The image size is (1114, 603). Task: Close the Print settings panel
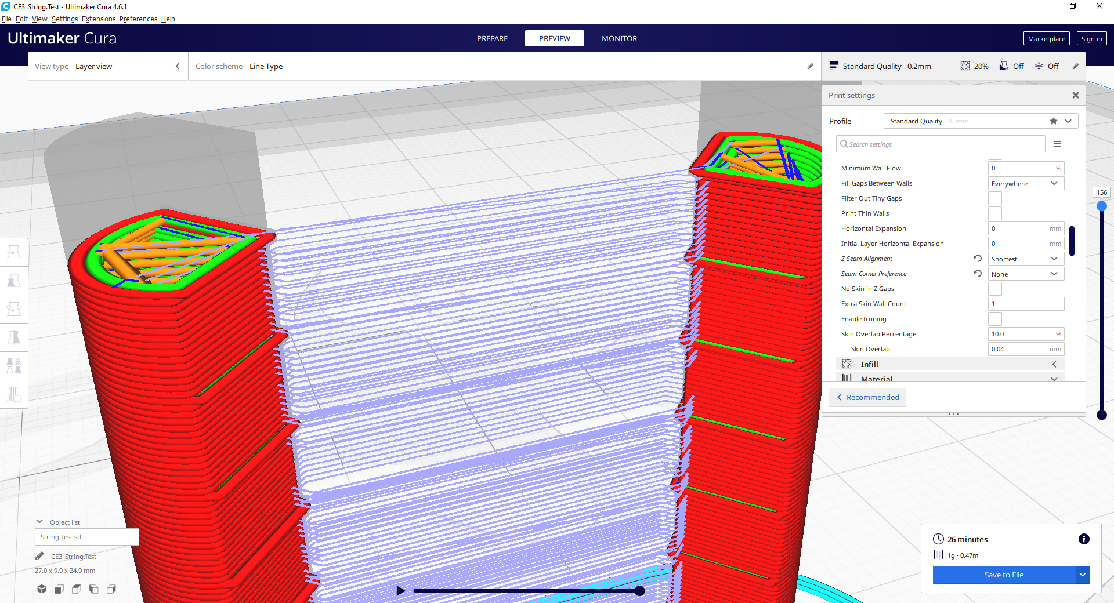tap(1076, 95)
